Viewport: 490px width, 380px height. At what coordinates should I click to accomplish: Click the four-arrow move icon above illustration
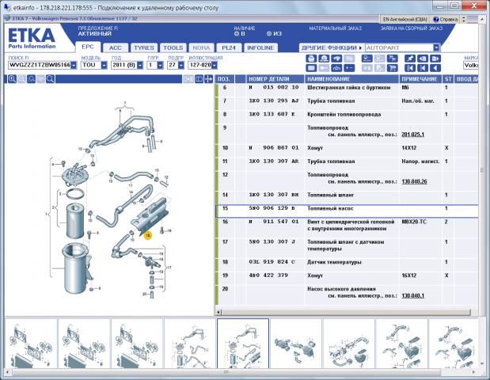pos(208,79)
